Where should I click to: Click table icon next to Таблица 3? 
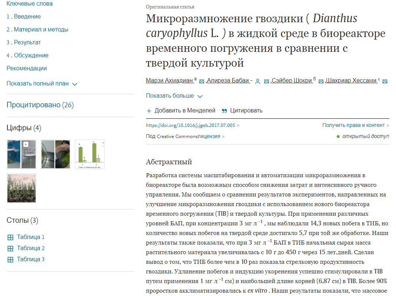(10, 259)
